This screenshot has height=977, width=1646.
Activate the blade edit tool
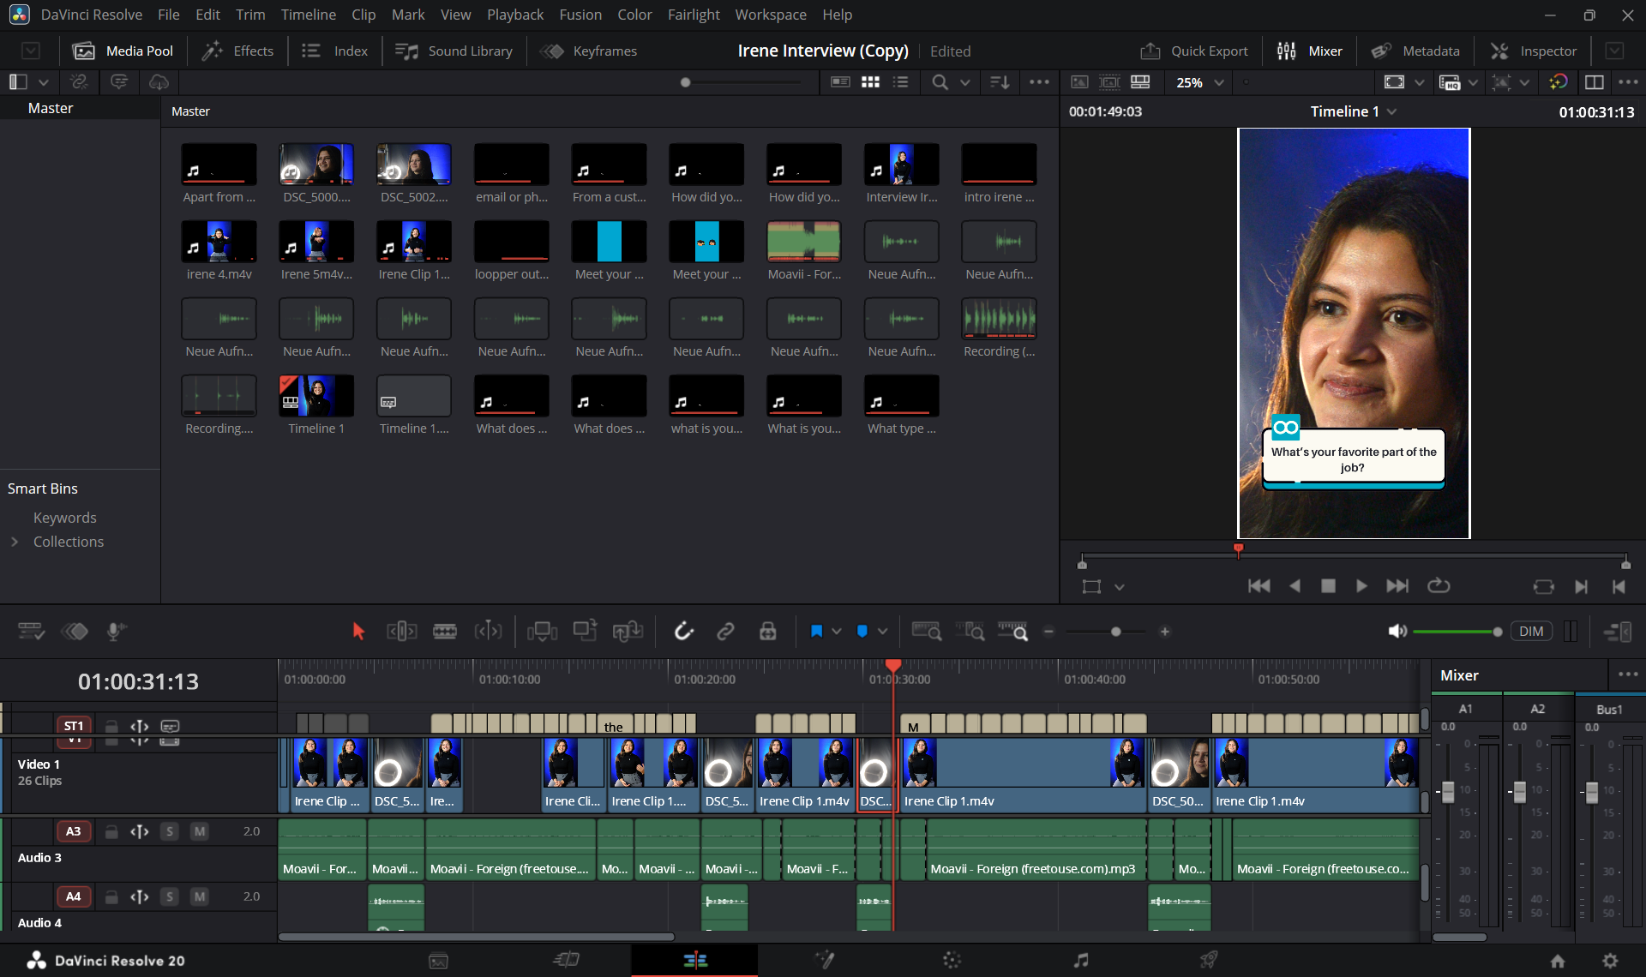[x=444, y=632]
